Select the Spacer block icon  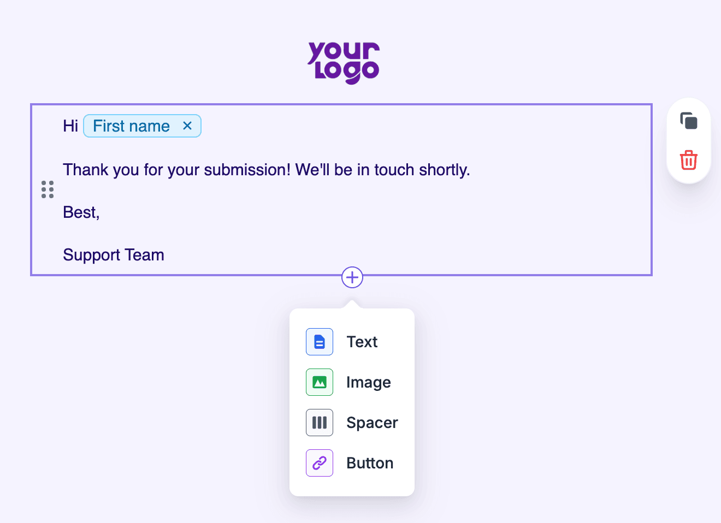pyautogui.click(x=319, y=422)
